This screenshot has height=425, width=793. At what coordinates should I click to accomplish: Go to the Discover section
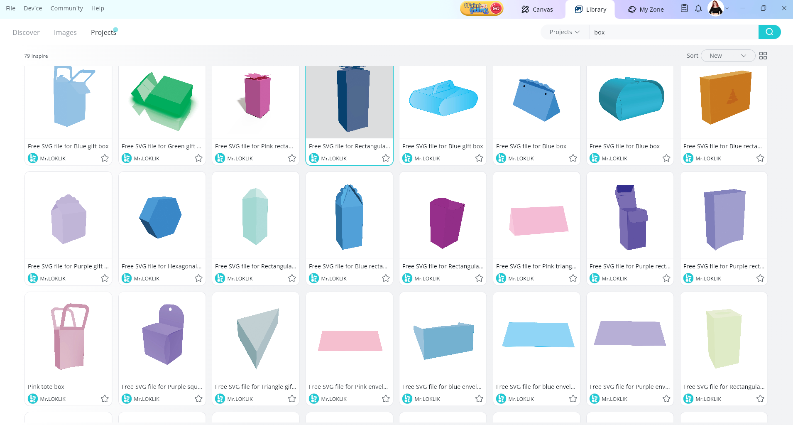click(x=26, y=32)
